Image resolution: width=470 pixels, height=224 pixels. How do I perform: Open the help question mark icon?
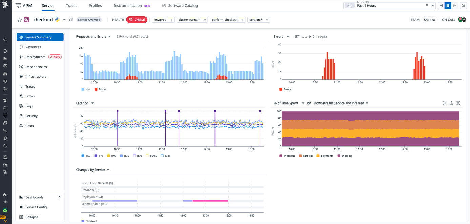pyautogui.click(x=5, y=221)
